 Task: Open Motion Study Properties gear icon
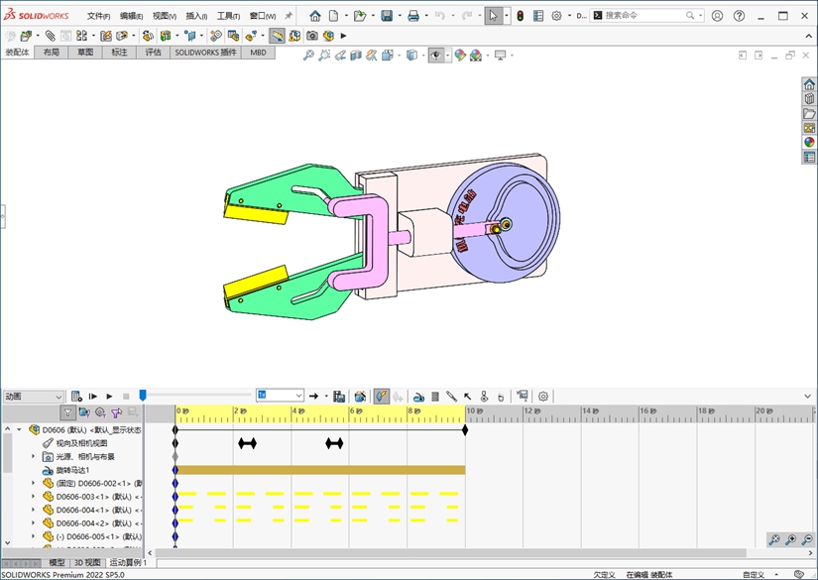tap(543, 396)
